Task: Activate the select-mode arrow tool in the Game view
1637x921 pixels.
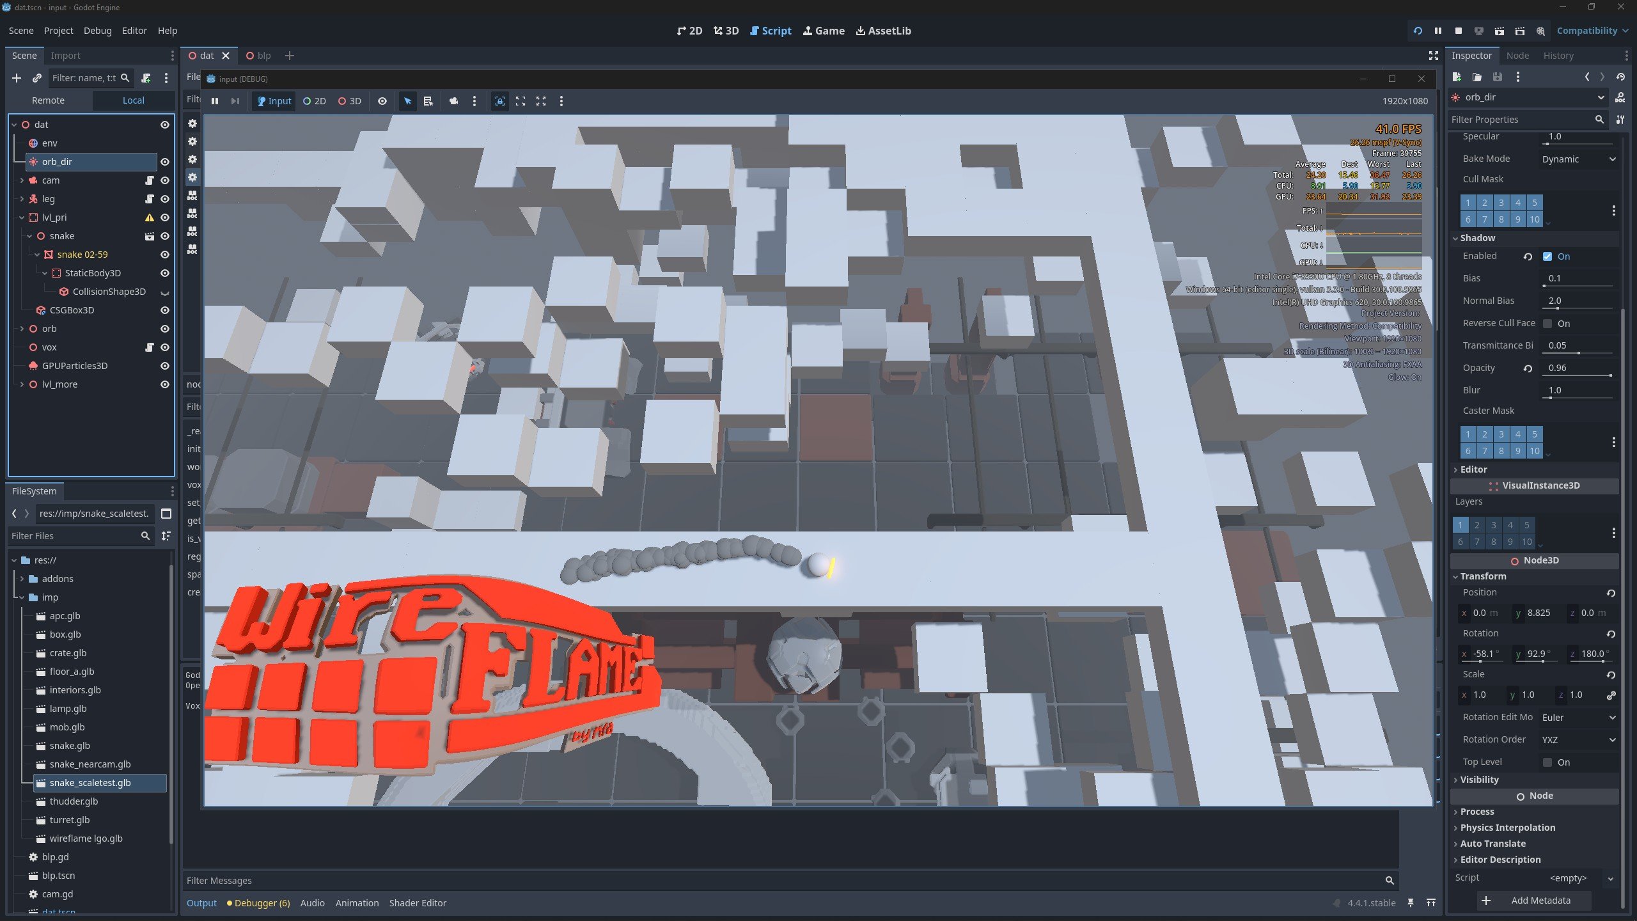Action: [x=408, y=101]
